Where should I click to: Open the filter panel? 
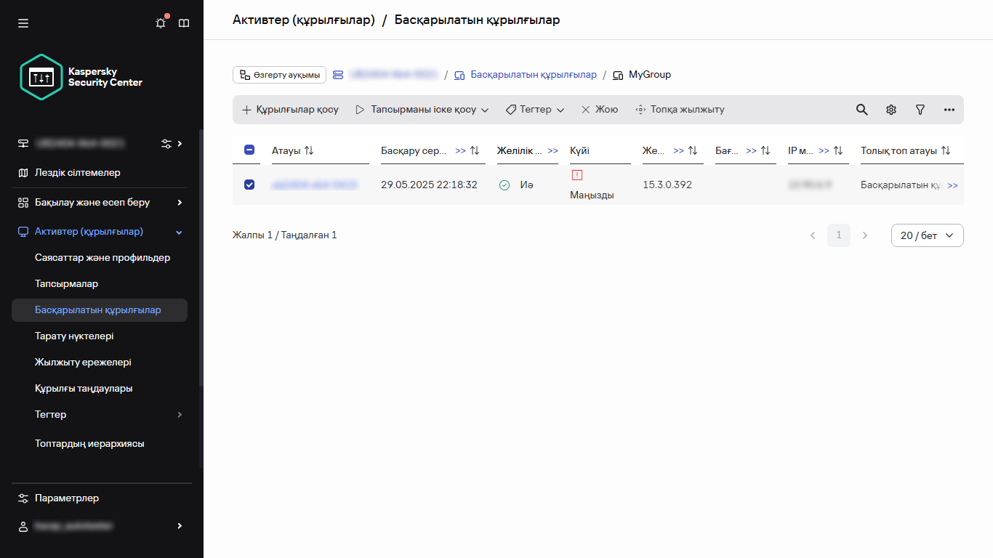click(x=920, y=109)
